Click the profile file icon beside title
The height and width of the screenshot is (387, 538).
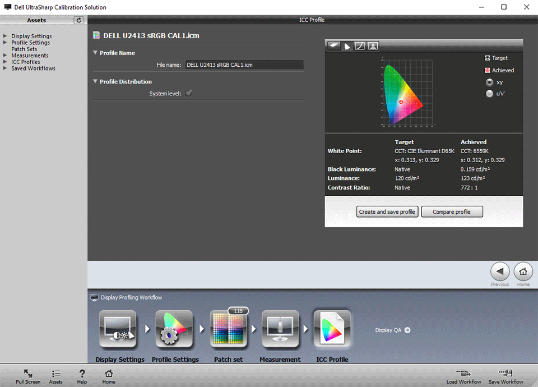(96, 35)
